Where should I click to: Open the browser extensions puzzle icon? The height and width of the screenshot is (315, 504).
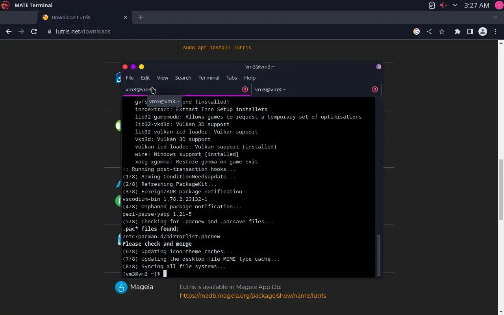(x=457, y=31)
